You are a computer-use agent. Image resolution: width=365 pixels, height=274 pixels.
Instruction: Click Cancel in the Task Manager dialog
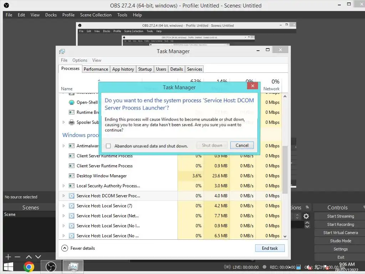tap(242, 146)
